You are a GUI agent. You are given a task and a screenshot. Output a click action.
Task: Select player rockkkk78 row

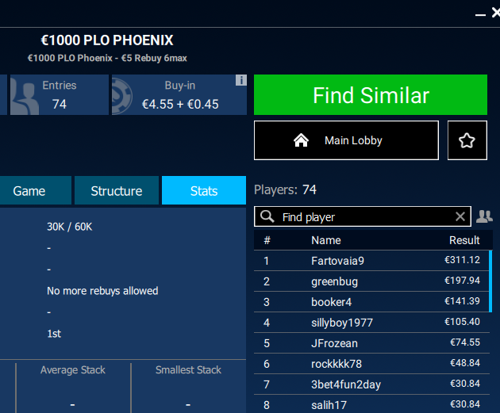coord(371,363)
